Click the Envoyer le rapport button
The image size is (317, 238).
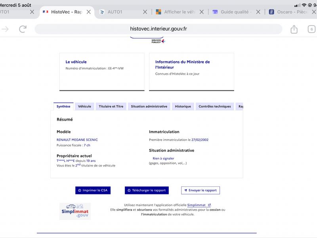tap(201, 190)
